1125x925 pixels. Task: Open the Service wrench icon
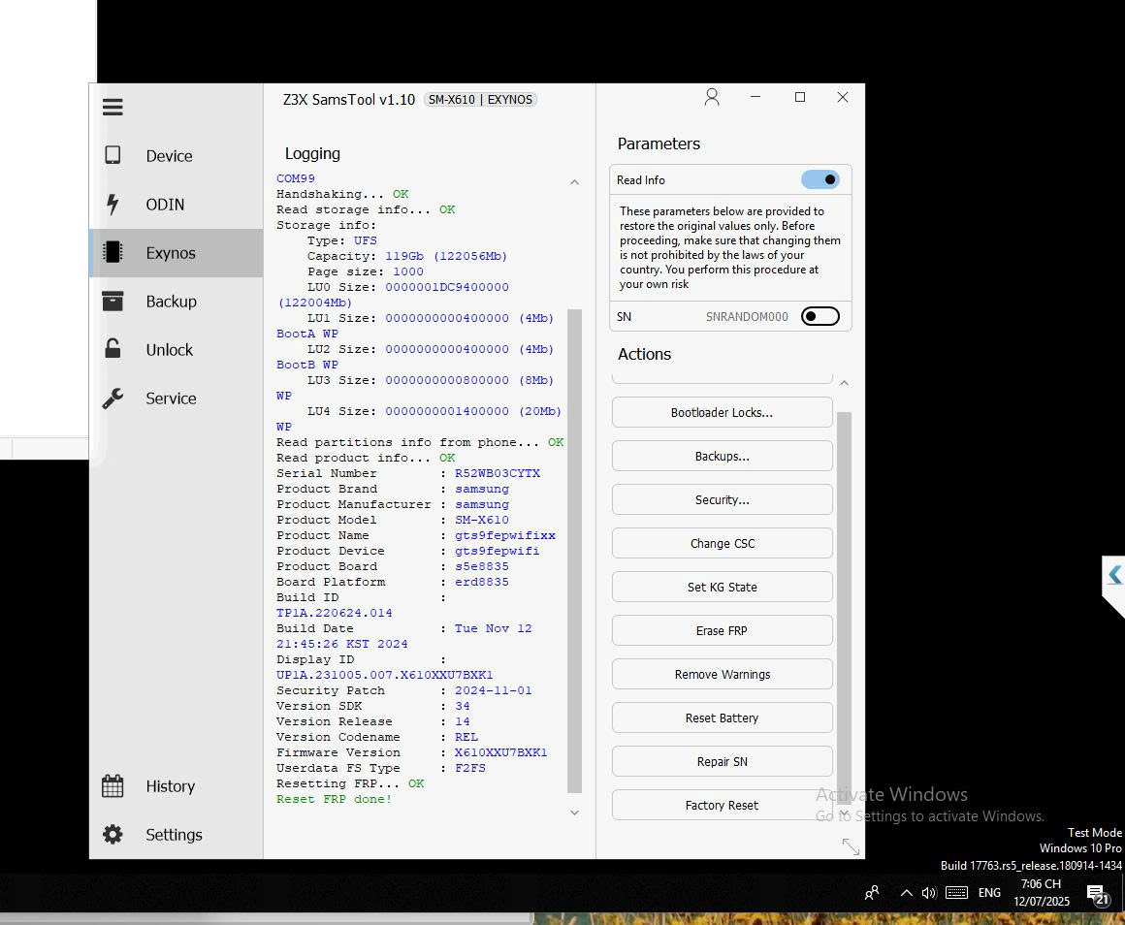(x=112, y=398)
